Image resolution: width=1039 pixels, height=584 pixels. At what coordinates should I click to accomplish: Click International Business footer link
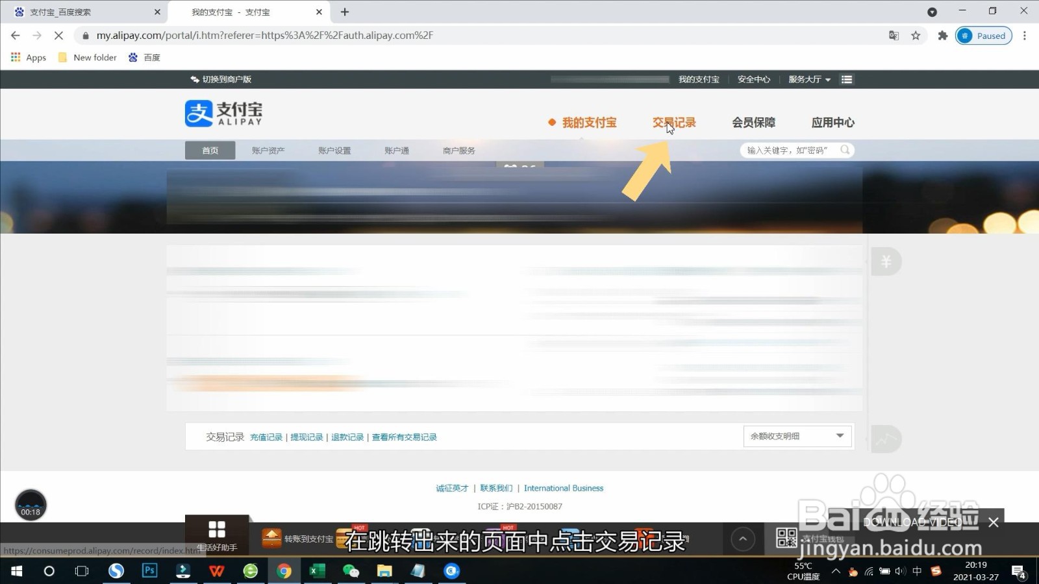(564, 488)
